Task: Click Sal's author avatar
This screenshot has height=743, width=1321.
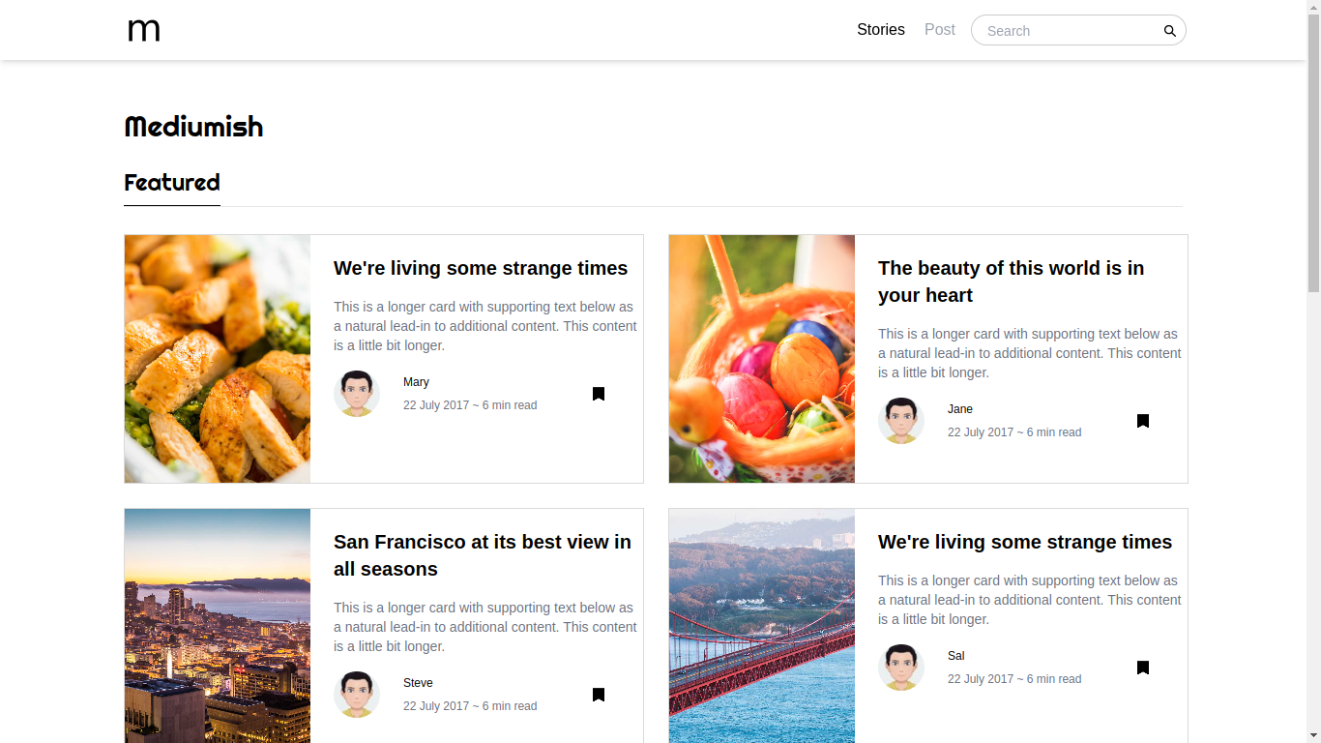Action: (x=901, y=668)
